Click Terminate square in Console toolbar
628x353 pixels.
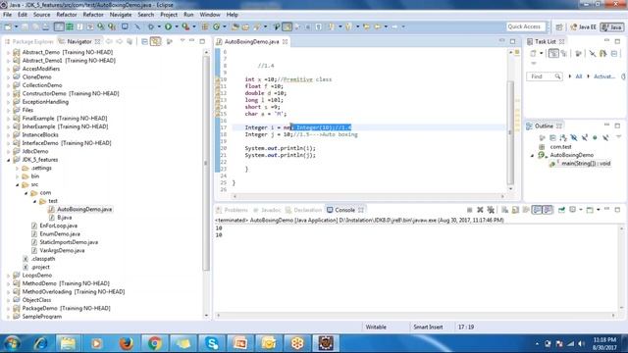tap(469, 210)
